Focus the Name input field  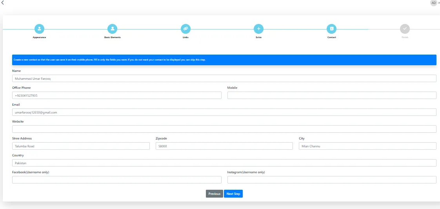tap(224, 79)
